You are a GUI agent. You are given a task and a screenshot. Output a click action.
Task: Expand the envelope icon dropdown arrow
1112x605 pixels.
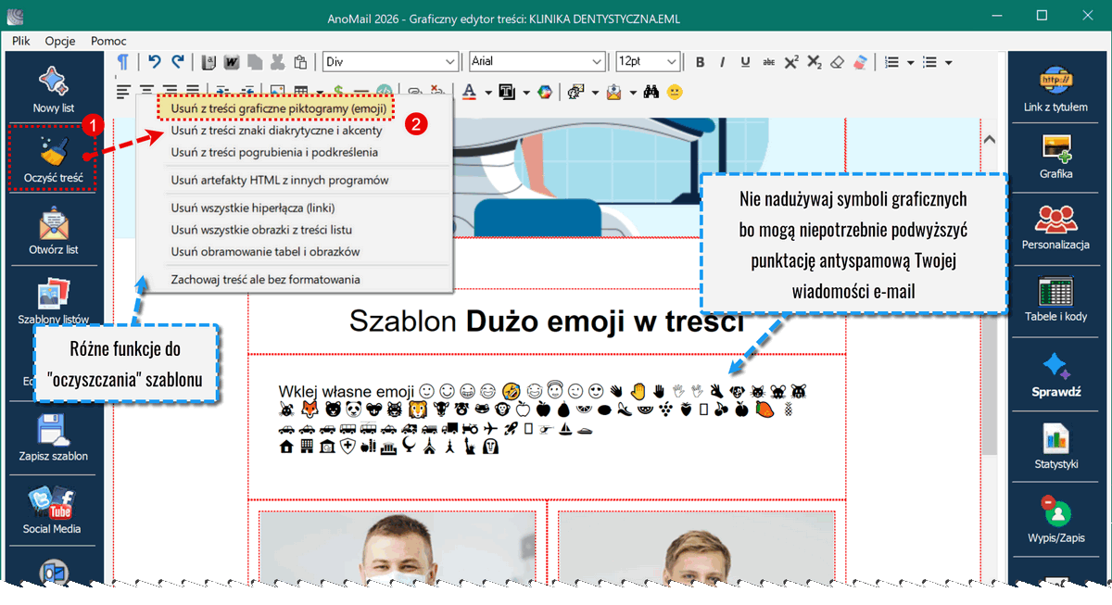(633, 92)
